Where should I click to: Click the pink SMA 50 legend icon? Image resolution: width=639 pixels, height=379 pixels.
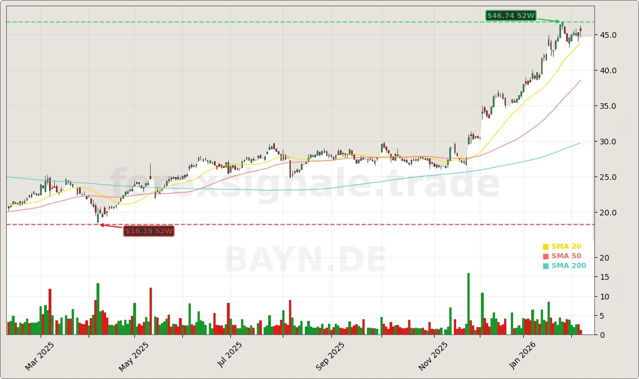point(545,255)
